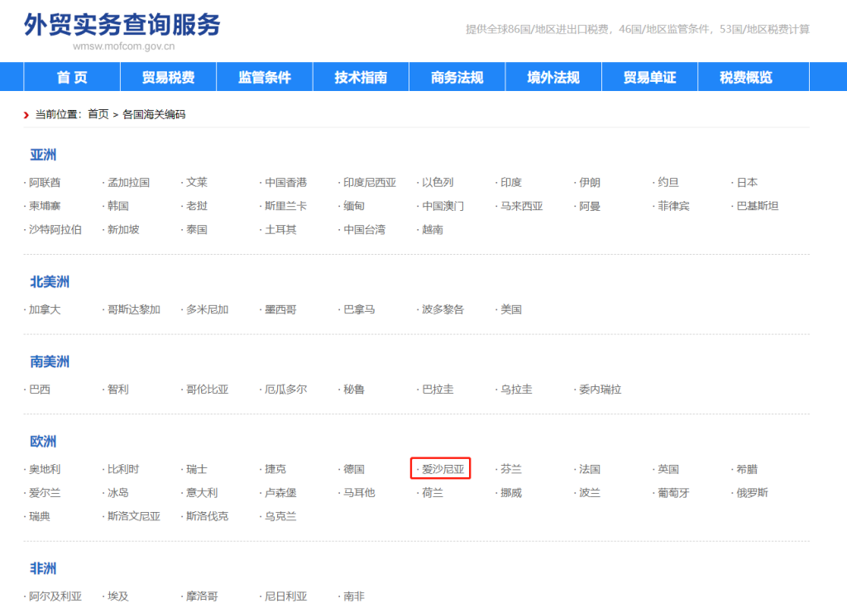Click the 印度尼西亚 link
Viewport: 847px width, 603px height.
point(370,183)
